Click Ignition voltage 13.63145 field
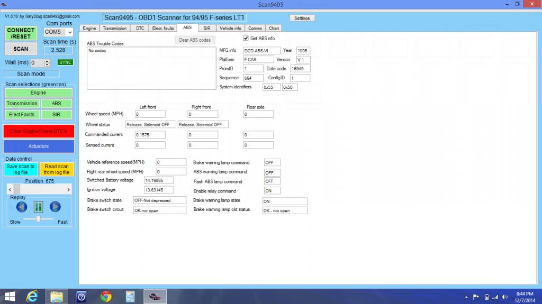 [158, 190]
